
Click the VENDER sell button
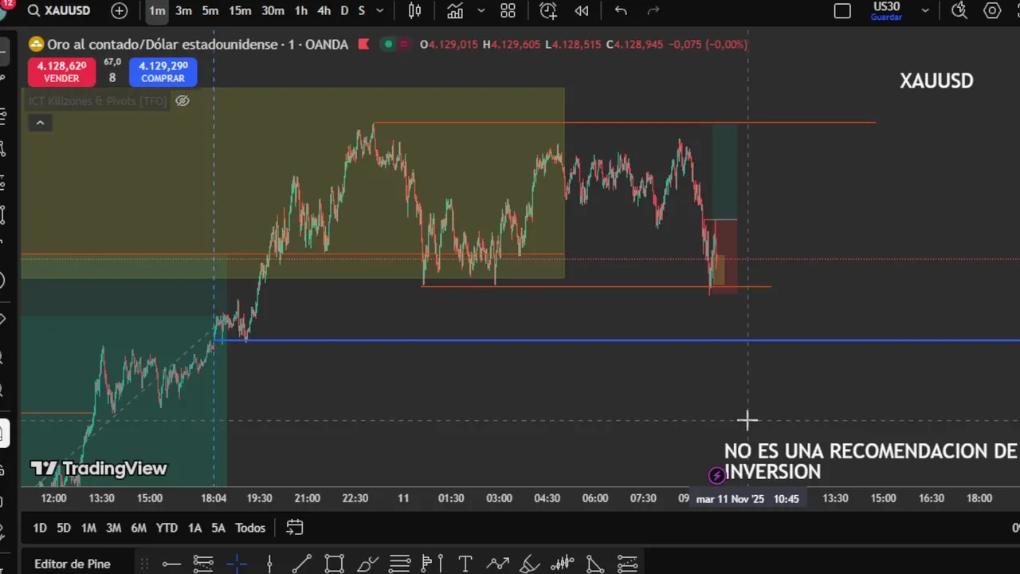61,72
